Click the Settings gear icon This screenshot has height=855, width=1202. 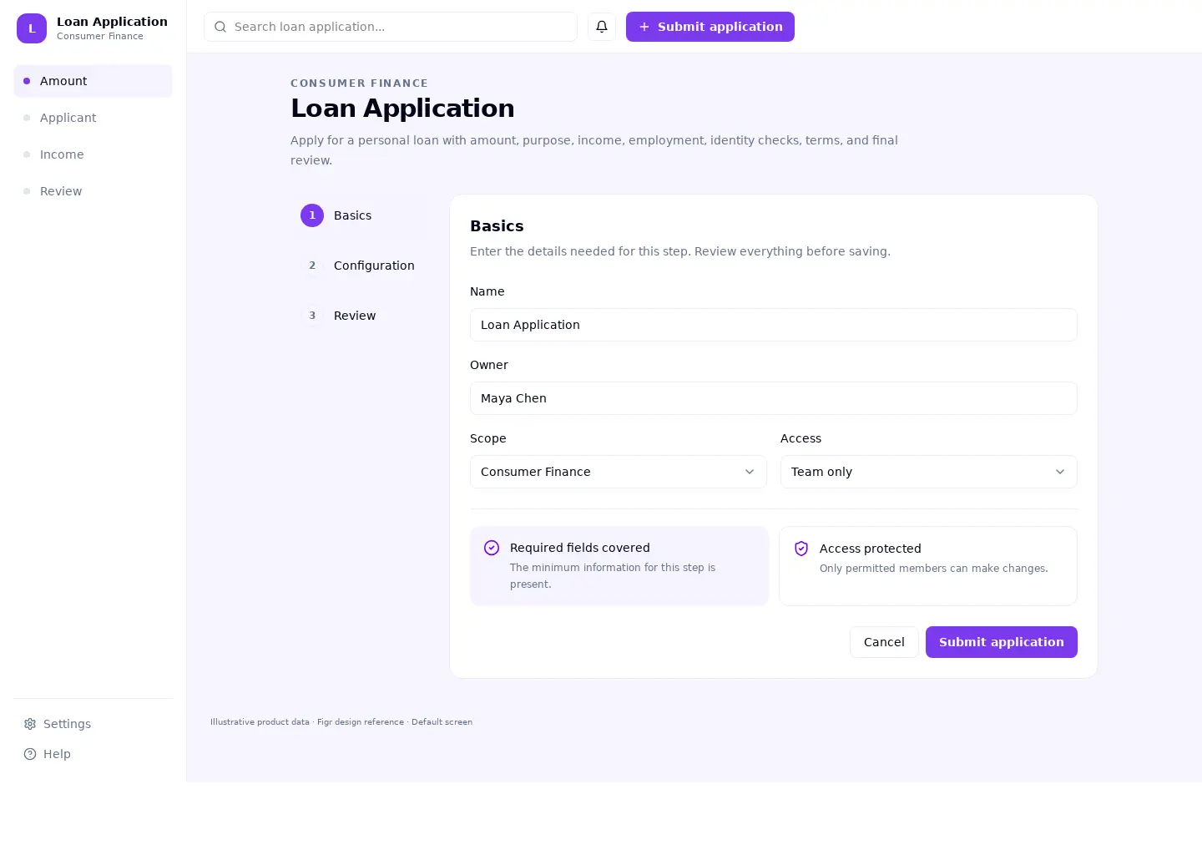(30, 724)
